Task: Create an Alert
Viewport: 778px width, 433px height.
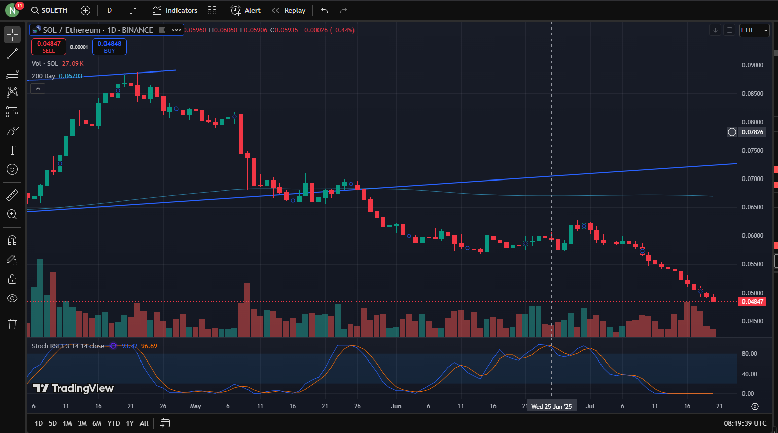Action: tap(246, 10)
